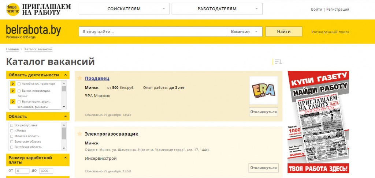
Task: Click the region list scrollbar up arrow
Action: pyautogui.click(x=64, y=125)
